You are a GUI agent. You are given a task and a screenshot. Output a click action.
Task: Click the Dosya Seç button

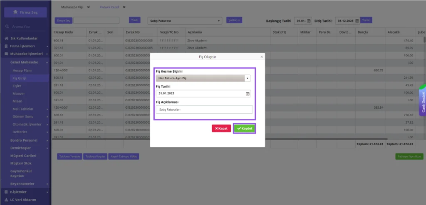[64, 20]
